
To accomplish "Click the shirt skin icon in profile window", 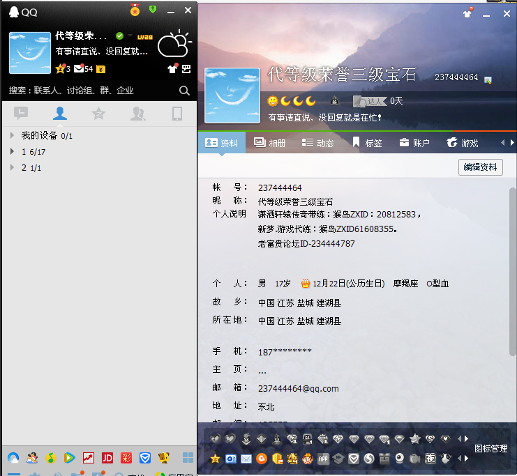I will click(x=467, y=13).
